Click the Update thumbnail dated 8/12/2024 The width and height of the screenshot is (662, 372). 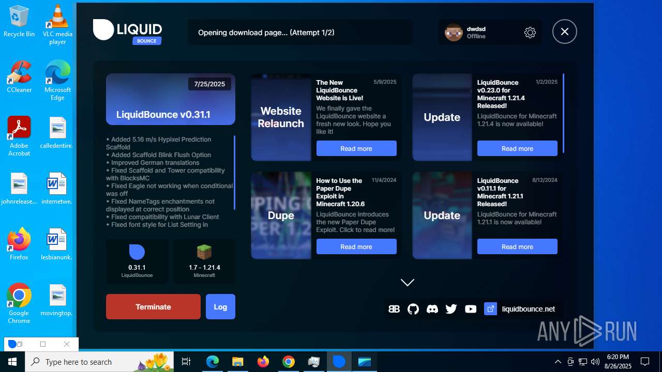442,215
